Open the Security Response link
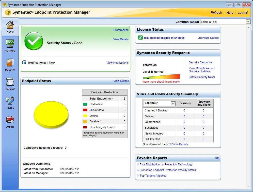The image size is (253, 192). (200, 62)
